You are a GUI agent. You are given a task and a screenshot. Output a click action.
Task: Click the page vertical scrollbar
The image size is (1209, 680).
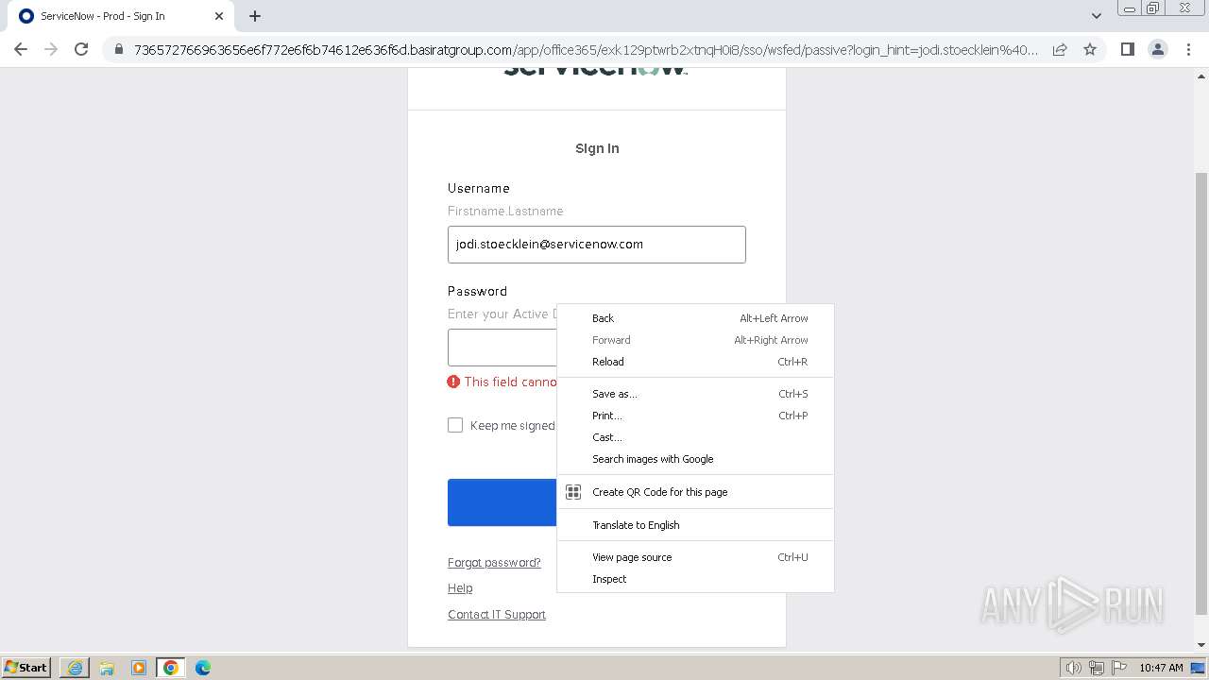pyautogui.click(x=1201, y=393)
